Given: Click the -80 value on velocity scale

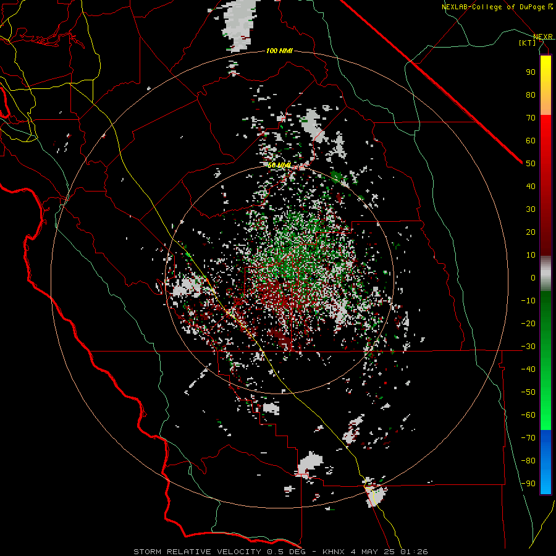Looking at the screenshot, I should pos(528,461).
